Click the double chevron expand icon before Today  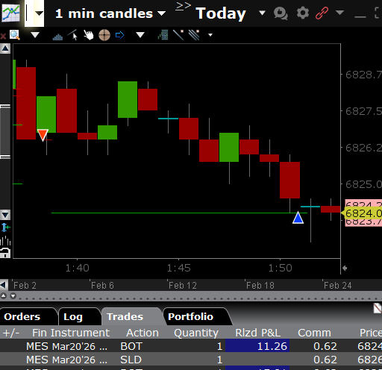point(183,7)
